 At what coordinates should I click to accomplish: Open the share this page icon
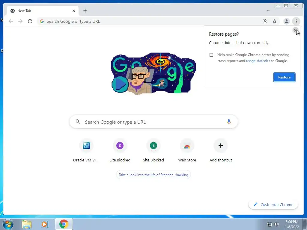point(265,21)
